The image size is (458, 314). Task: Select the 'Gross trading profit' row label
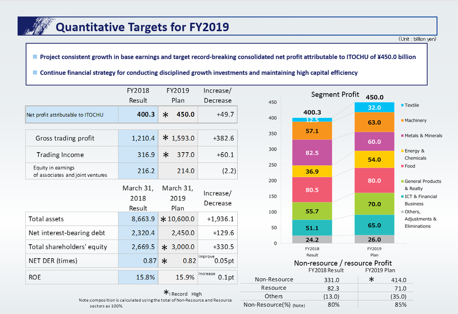[x=65, y=138]
